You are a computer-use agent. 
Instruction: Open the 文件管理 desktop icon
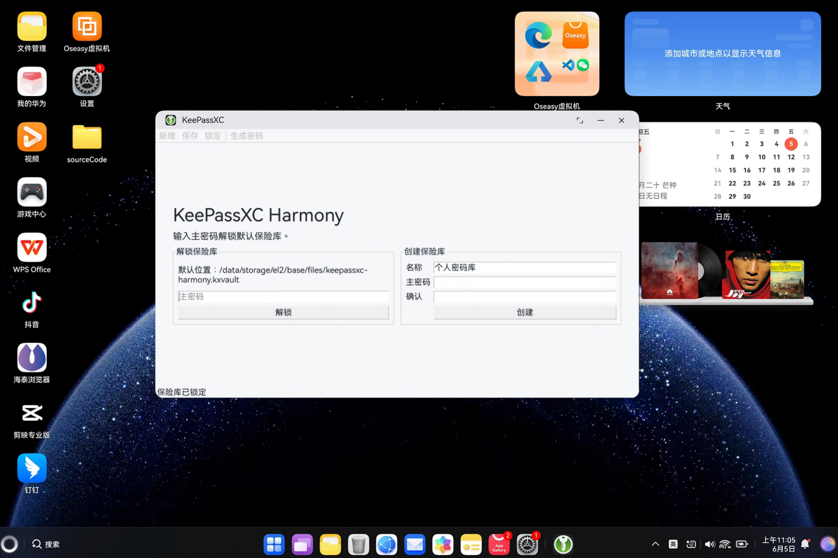point(32,26)
